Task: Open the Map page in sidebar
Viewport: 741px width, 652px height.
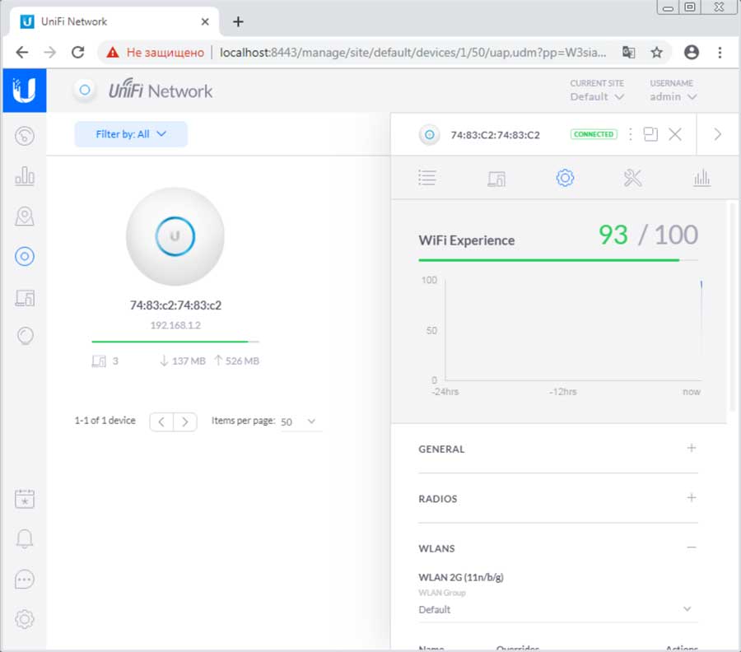Action: coord(25,217)
